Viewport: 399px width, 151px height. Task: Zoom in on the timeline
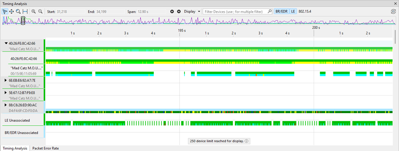coord(34,11)
